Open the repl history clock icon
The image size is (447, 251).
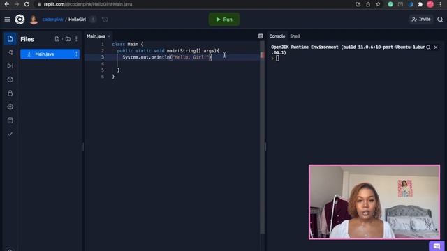tap(105, 20)
